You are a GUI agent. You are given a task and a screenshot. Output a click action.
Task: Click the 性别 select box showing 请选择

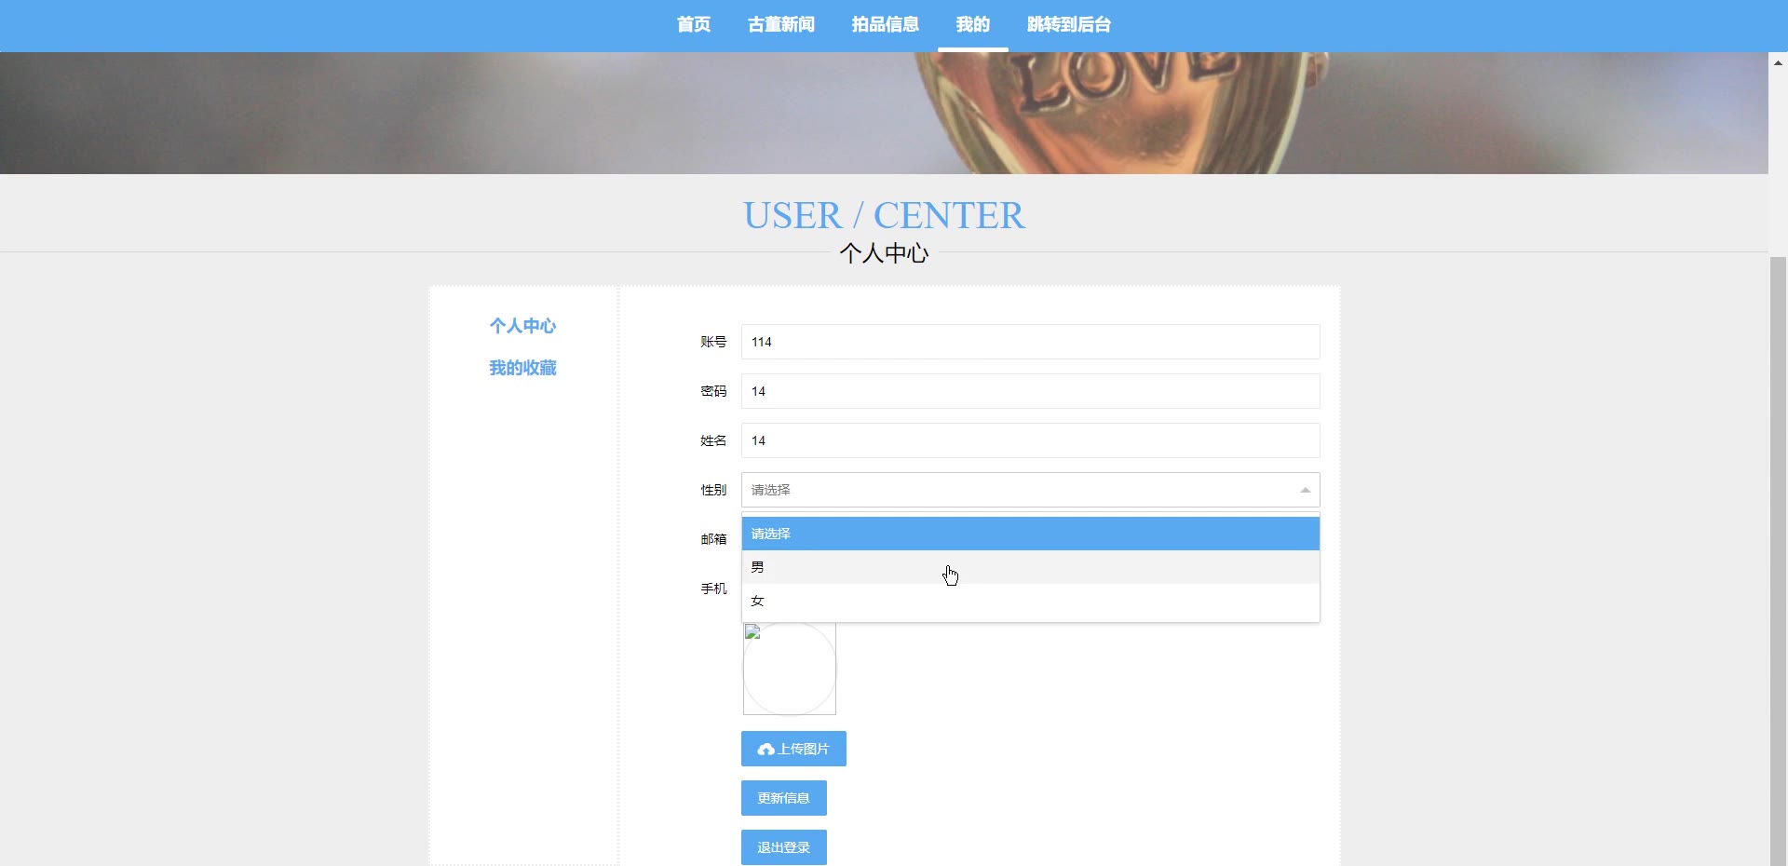point(1030,490)
